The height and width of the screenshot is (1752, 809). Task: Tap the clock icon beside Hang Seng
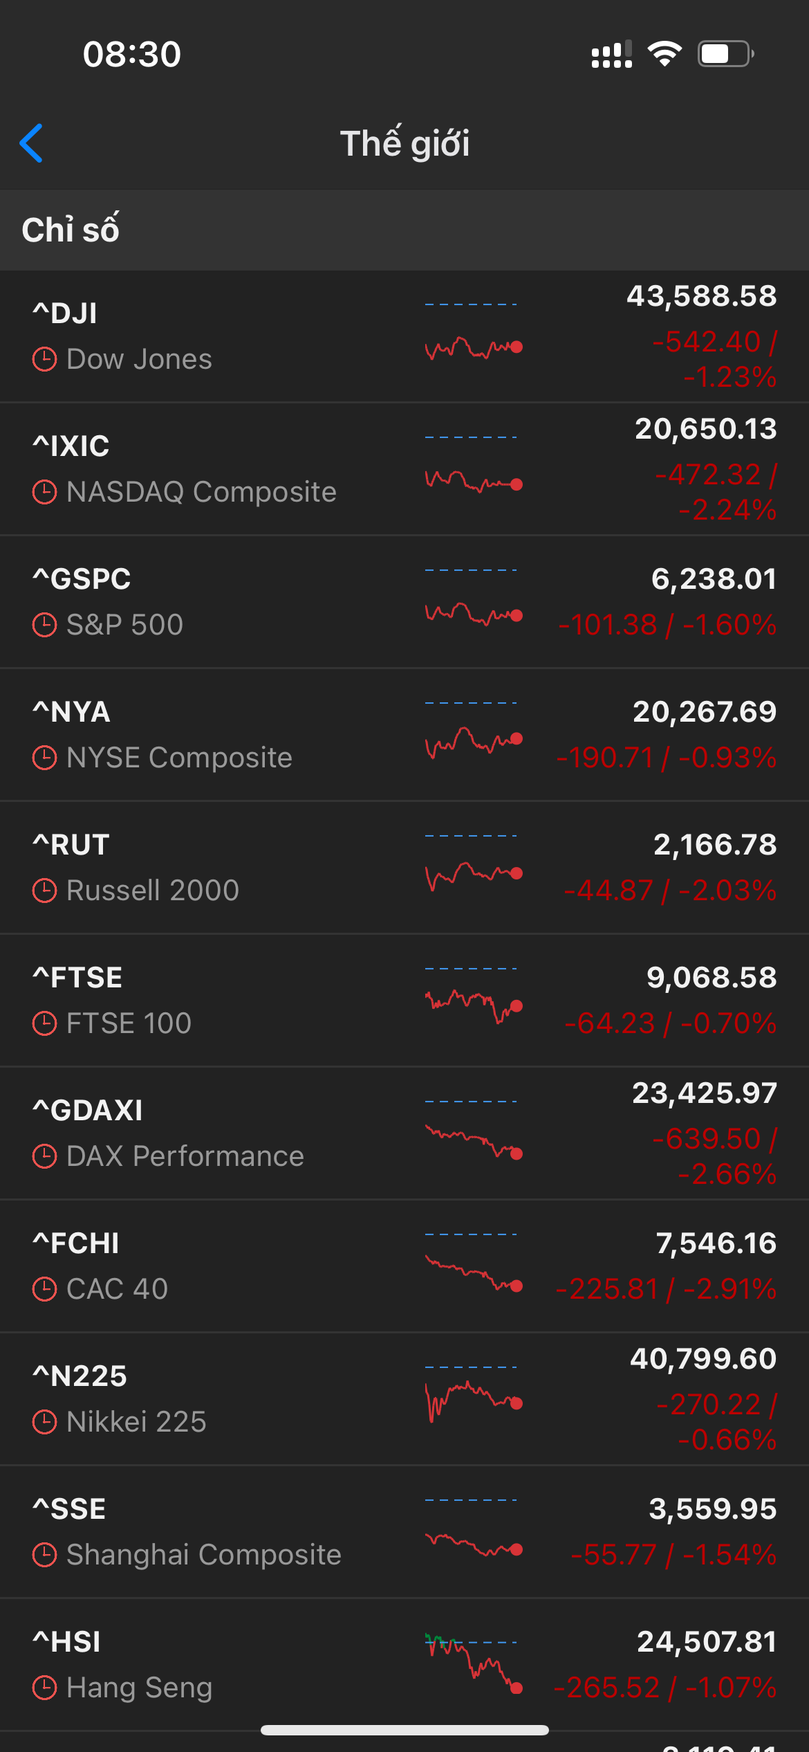pyautogui.click(x=45, y=1688)
